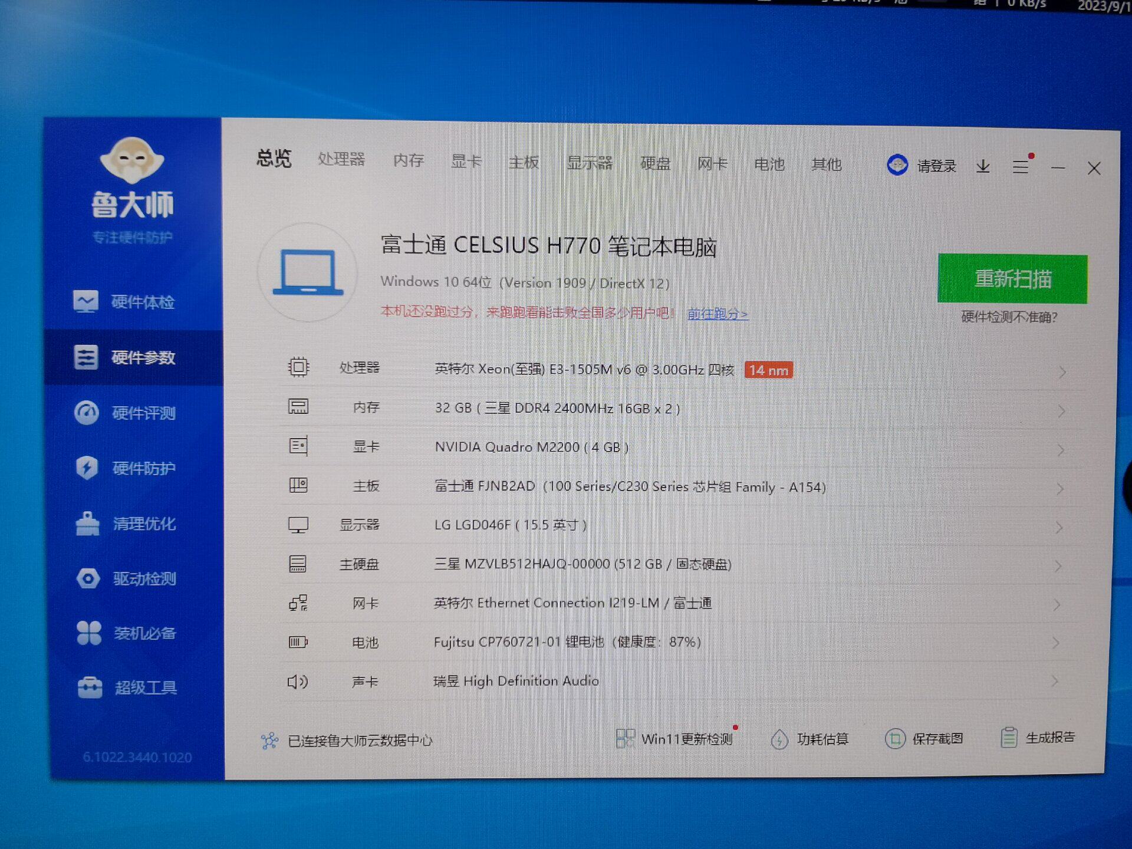Select the 硬件评测 gauge icon

point(87,413)
